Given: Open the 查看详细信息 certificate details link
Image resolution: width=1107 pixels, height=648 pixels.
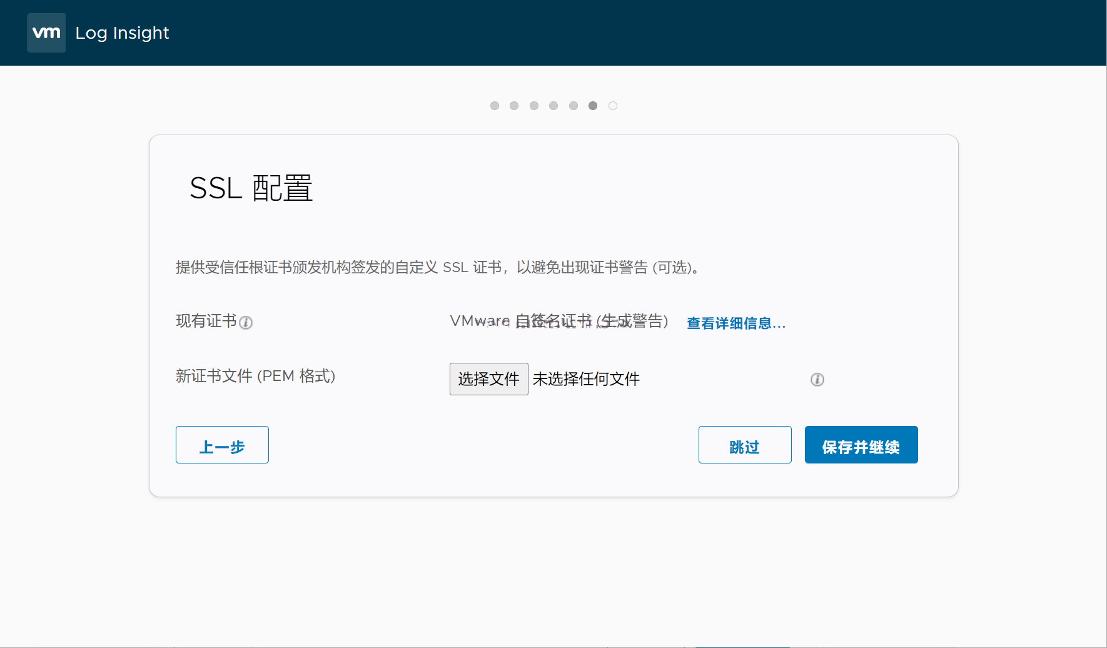Looking at the screenshot, I should click(735, 323).
